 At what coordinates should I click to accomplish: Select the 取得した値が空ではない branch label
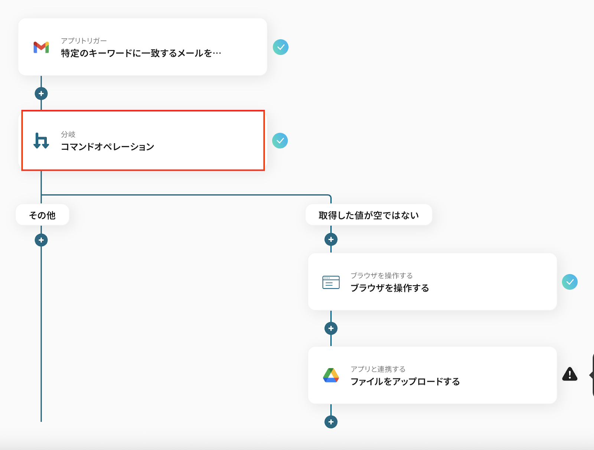[x=369, y=215]
